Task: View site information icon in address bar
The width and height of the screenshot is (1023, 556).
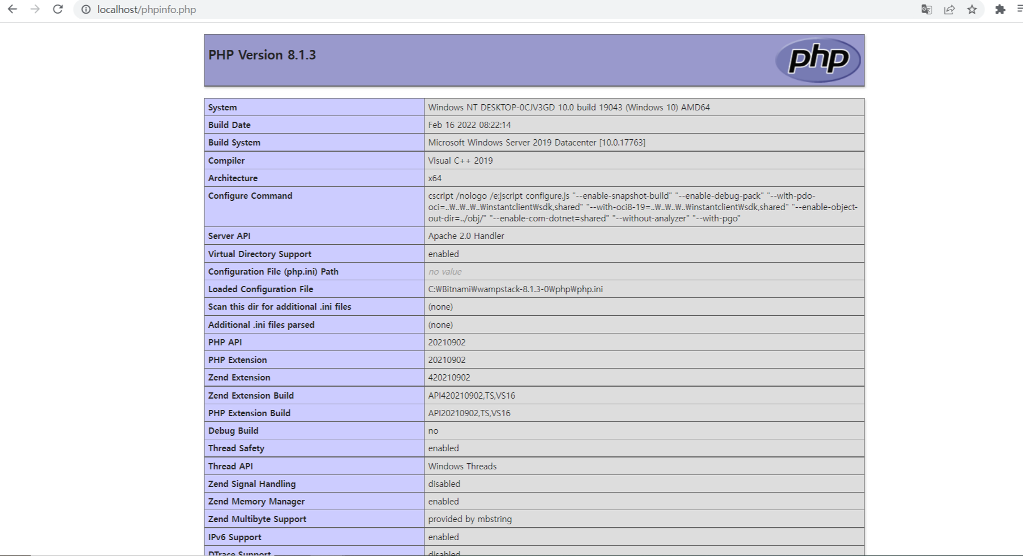Action: pyautogui.click(x=86, y=10)
